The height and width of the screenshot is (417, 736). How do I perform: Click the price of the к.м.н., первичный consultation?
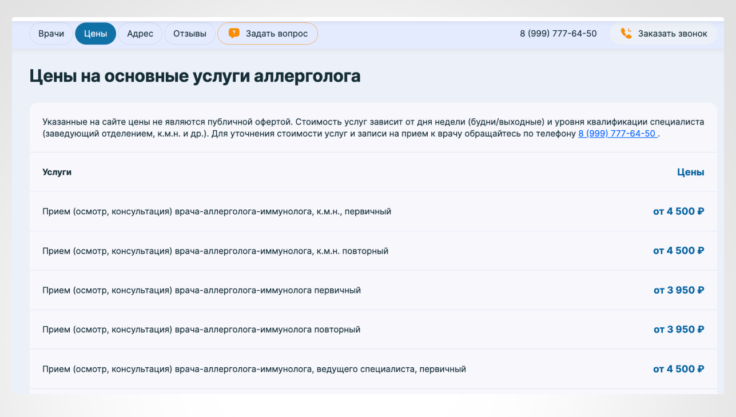pos(678,211)
